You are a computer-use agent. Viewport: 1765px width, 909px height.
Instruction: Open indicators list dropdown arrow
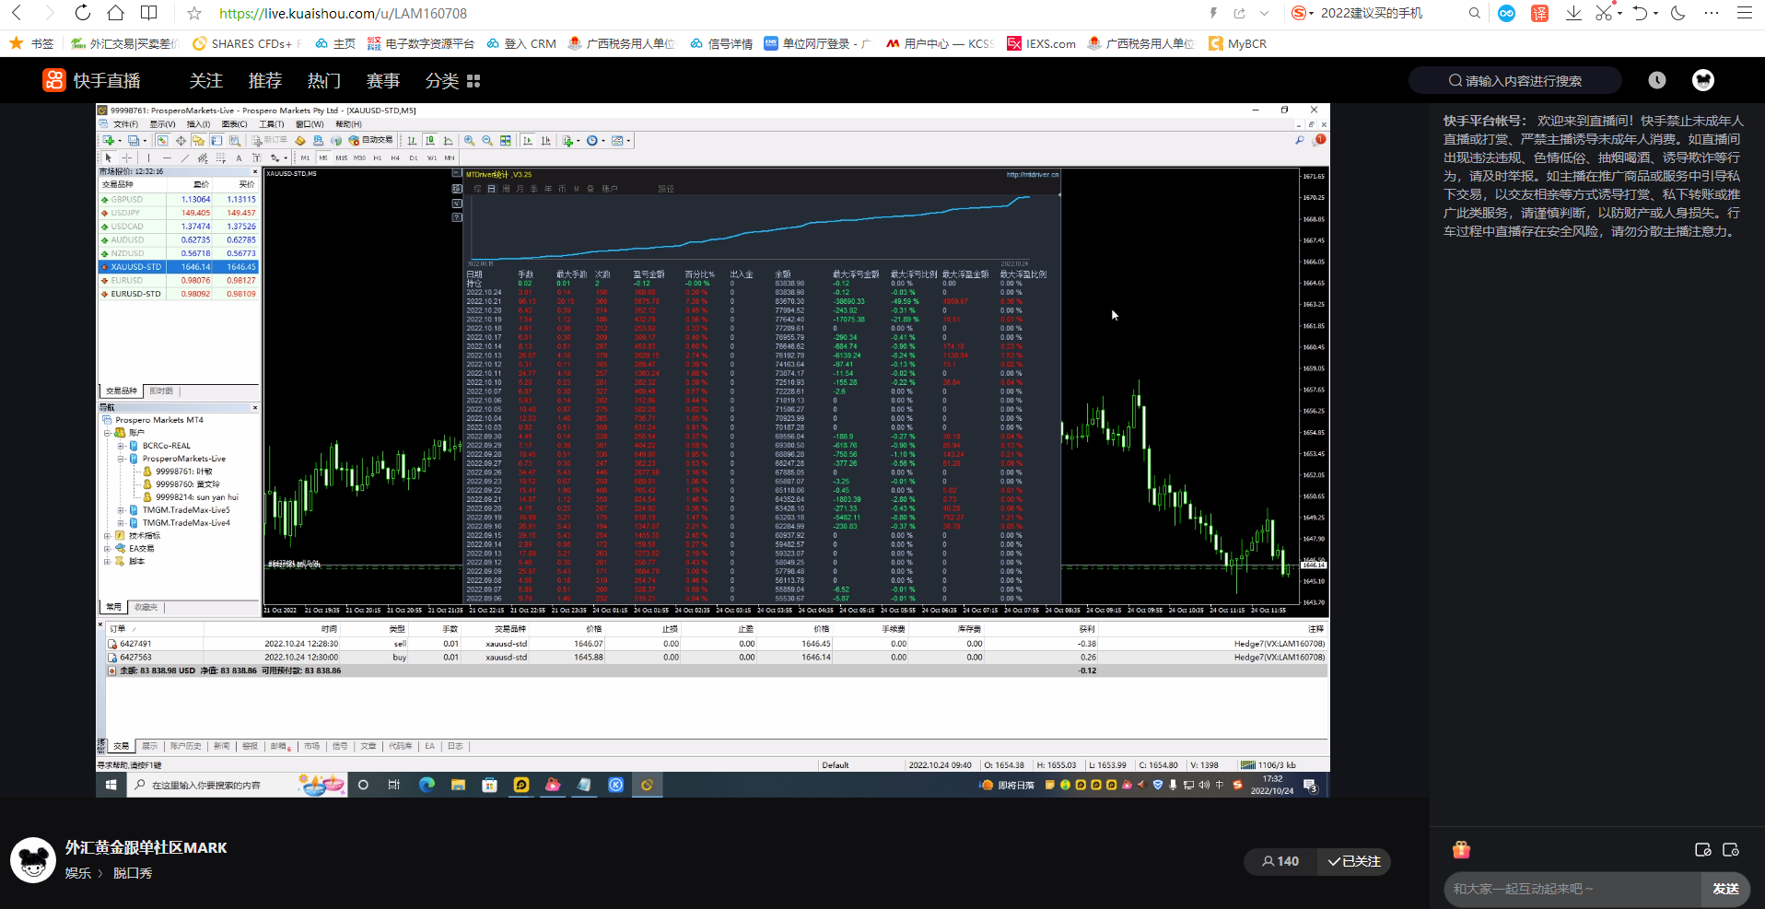click(x=578, y=141)
